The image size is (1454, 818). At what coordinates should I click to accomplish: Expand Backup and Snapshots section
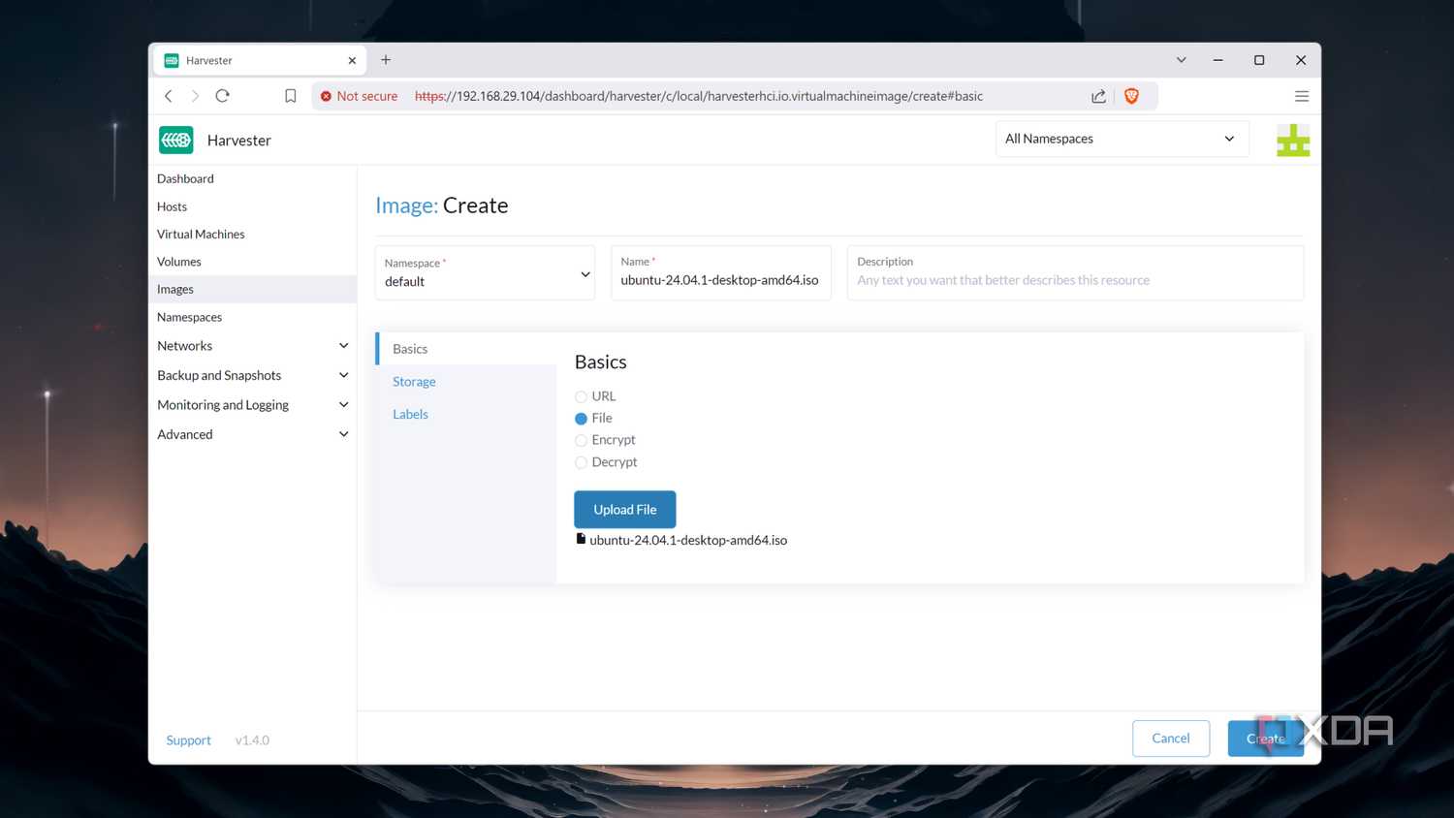(343, 375)
